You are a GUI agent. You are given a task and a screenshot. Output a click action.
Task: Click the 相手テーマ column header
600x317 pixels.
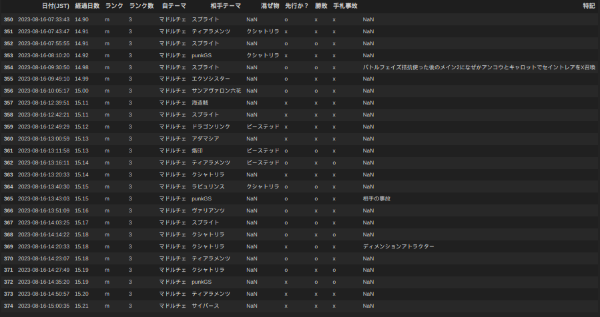click(x=226, y=6)
